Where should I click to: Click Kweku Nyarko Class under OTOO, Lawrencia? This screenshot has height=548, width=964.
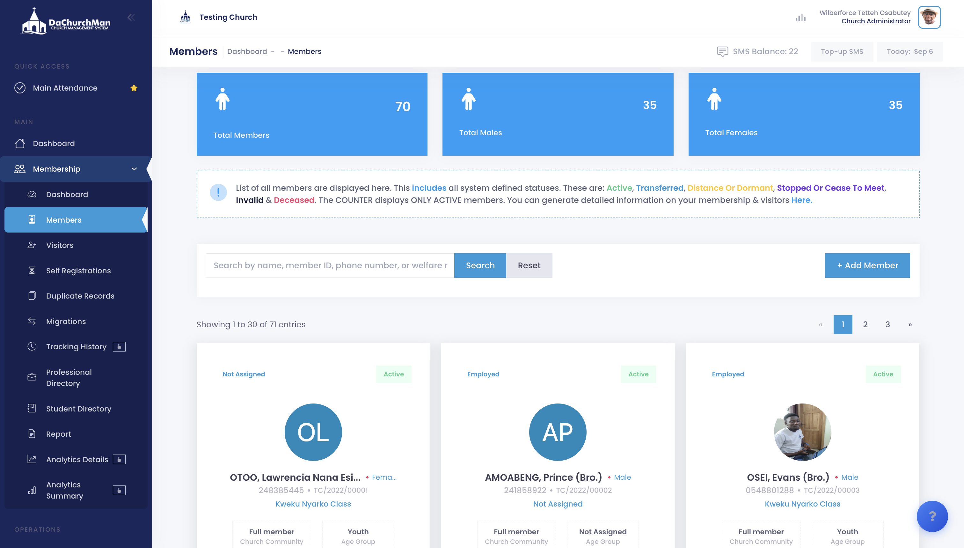click(x=313, y=504)
